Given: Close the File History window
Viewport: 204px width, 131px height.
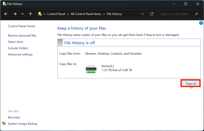Looking at the screenshot, I should [198, 4].
